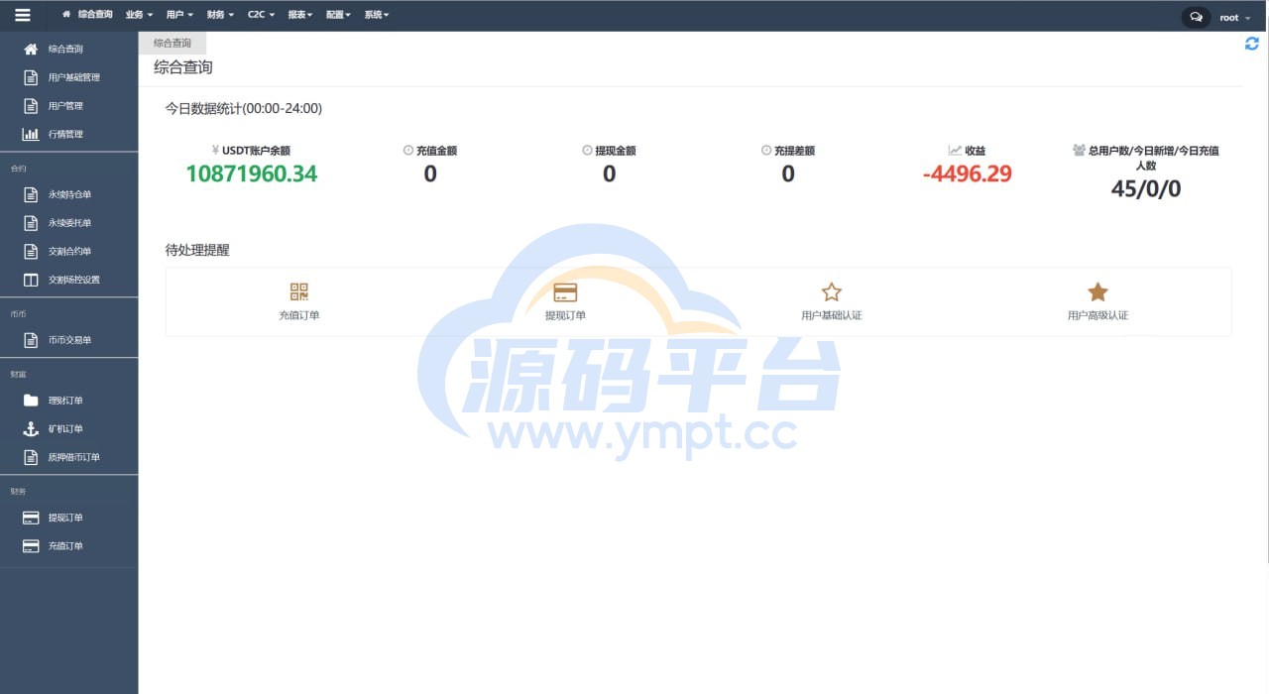
Task: Expand the 用户 dropdown in top bar
Action: point(179,16)
